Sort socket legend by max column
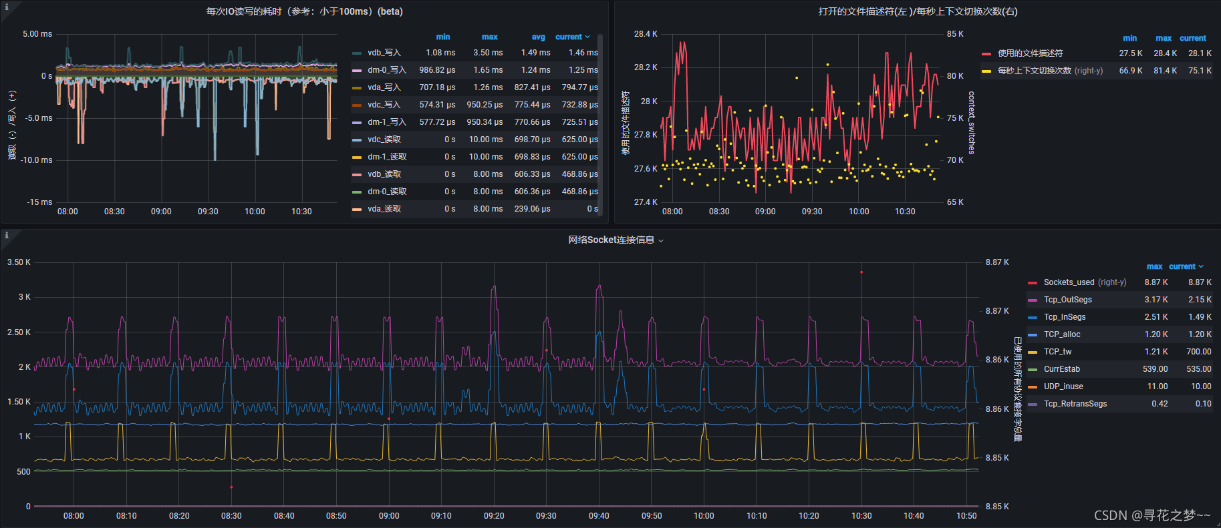The height and width of the screenshot is (528, 1221). 1154,266
